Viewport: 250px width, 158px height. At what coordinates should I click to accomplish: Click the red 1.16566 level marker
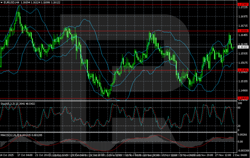243,30
